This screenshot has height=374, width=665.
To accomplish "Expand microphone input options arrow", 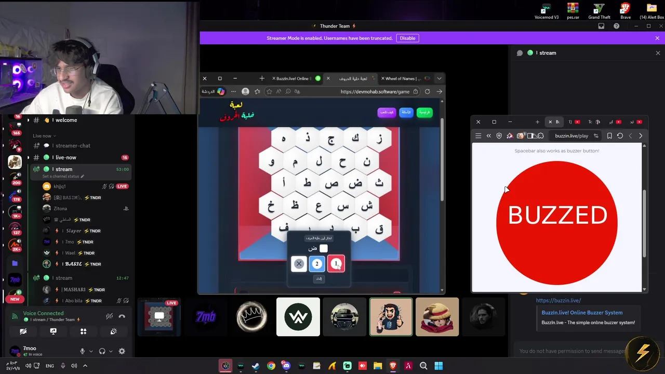I will coord(91,351).
